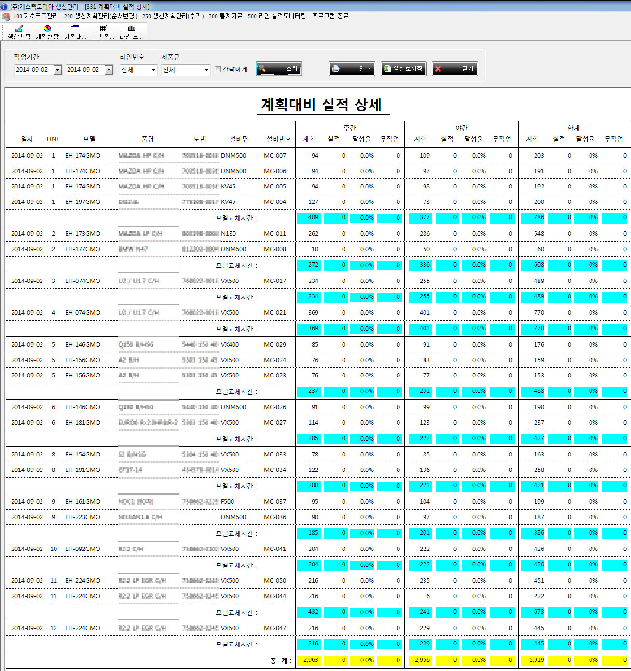Click the yellow day total 2,963 cell
This screenshot has width=631, height=671.
(309, 660)
